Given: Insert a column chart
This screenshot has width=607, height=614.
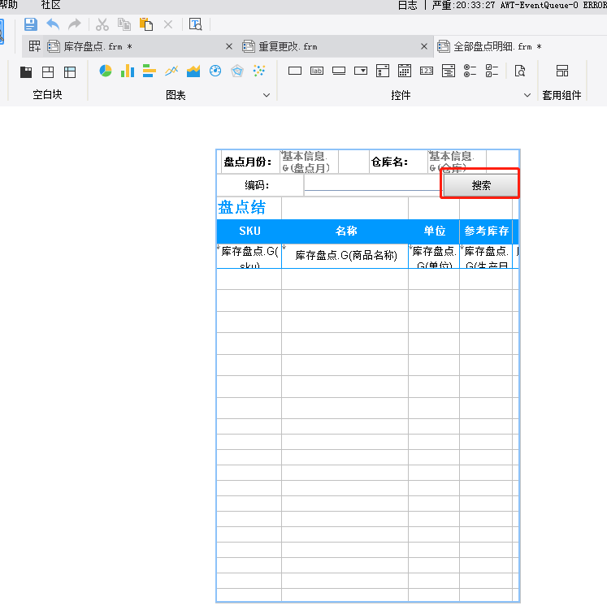Looking at the screenshot, I should 128,71.
